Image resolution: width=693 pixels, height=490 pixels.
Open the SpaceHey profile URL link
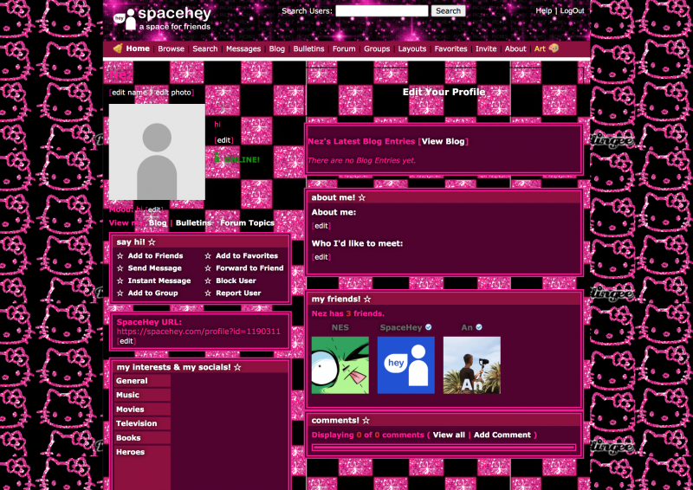(198, 332)
